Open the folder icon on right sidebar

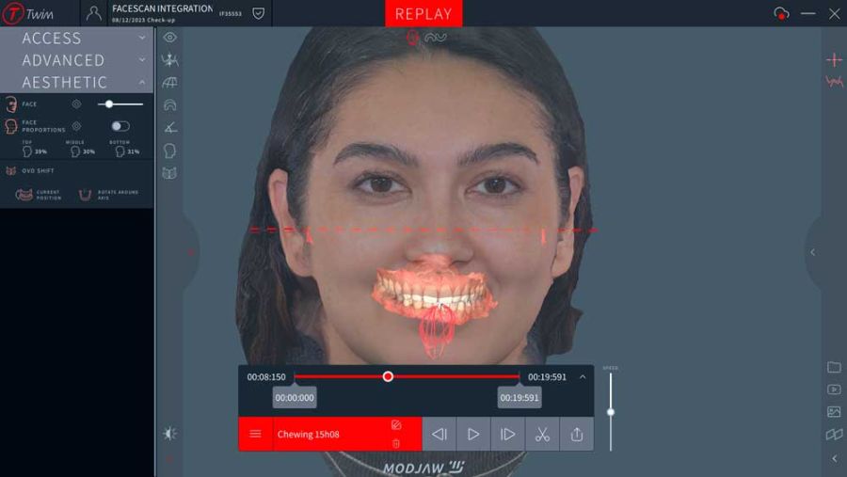[x=834, y=367]
